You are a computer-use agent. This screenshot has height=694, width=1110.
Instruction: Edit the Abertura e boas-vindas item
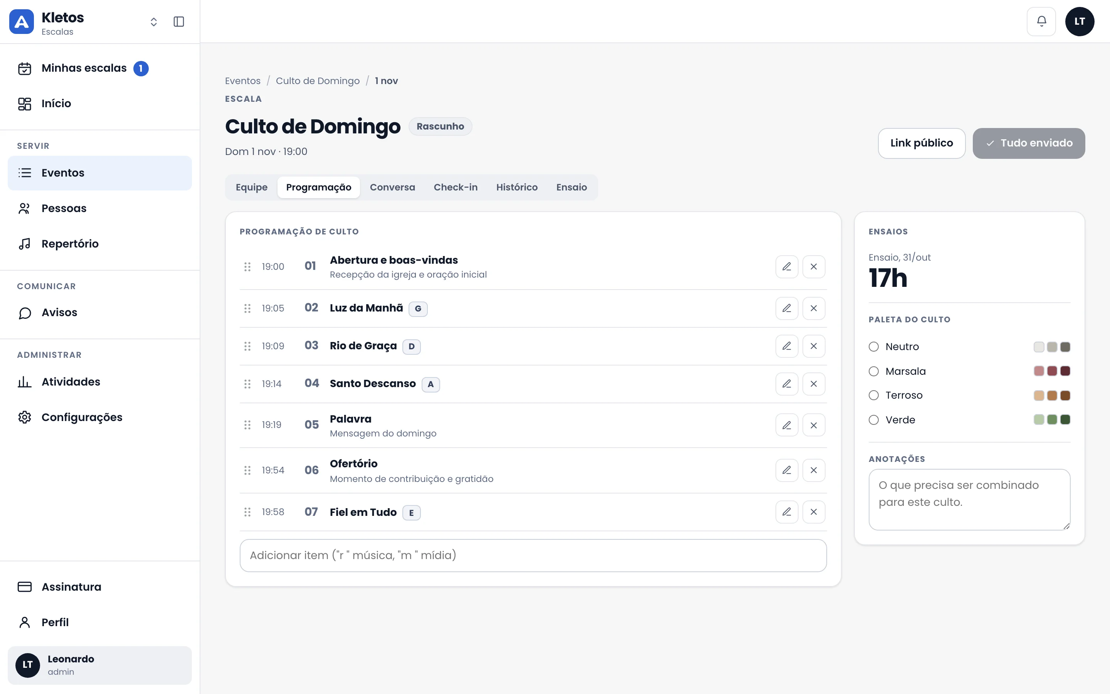pyautogui.click(x=787, y=267)
